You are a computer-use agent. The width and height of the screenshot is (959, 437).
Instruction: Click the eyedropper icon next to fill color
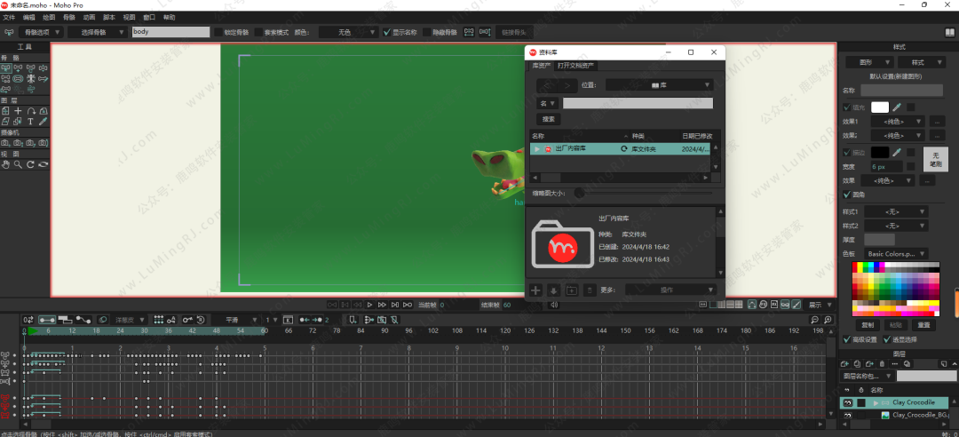tap(897, 107)
